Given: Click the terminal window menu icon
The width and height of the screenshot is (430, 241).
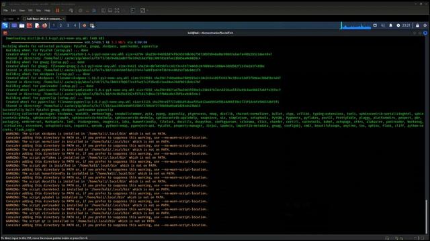Looking at the screenshot, I should [5, 33].
